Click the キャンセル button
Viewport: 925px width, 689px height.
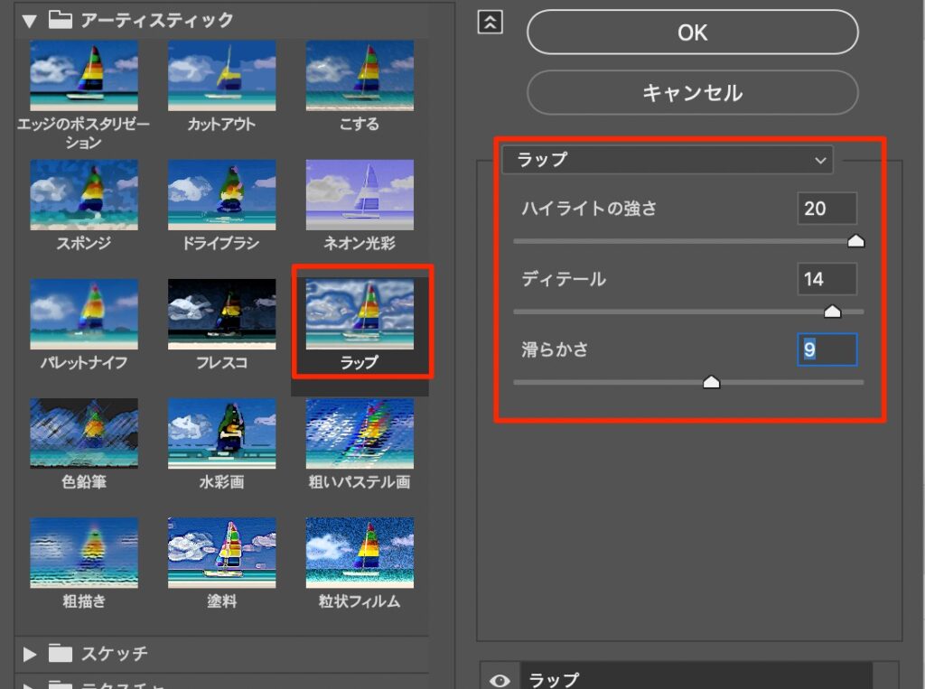(x=692, y=92)
